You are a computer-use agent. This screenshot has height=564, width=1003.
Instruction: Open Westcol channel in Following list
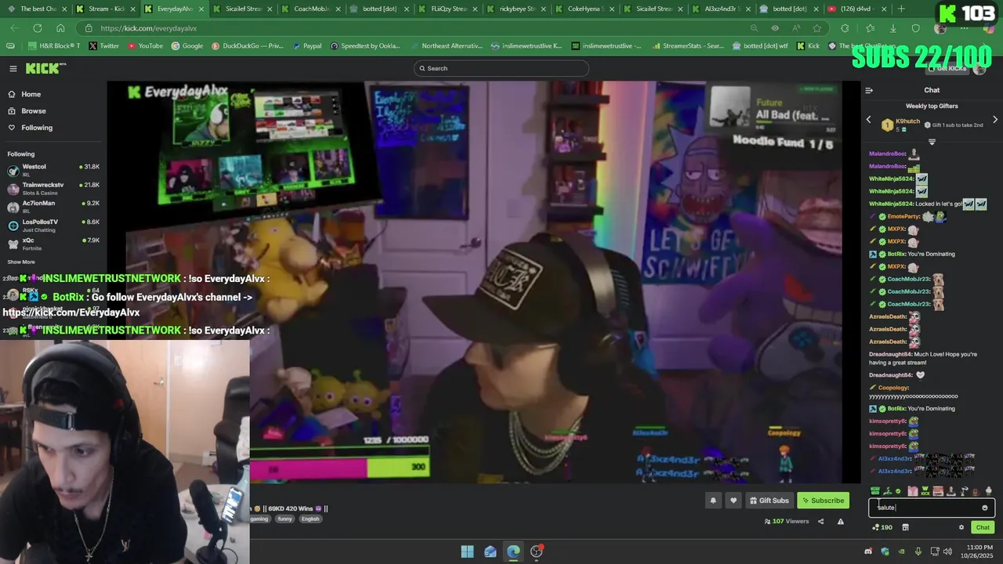tap(53, 170)
